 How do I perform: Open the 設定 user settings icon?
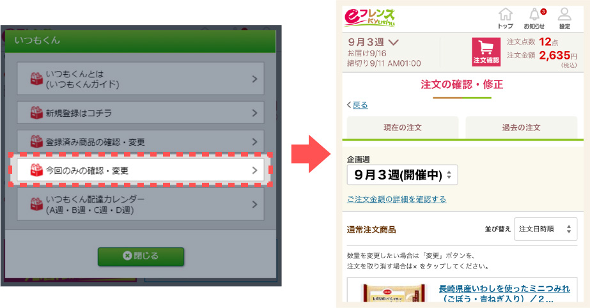[564, 18]
